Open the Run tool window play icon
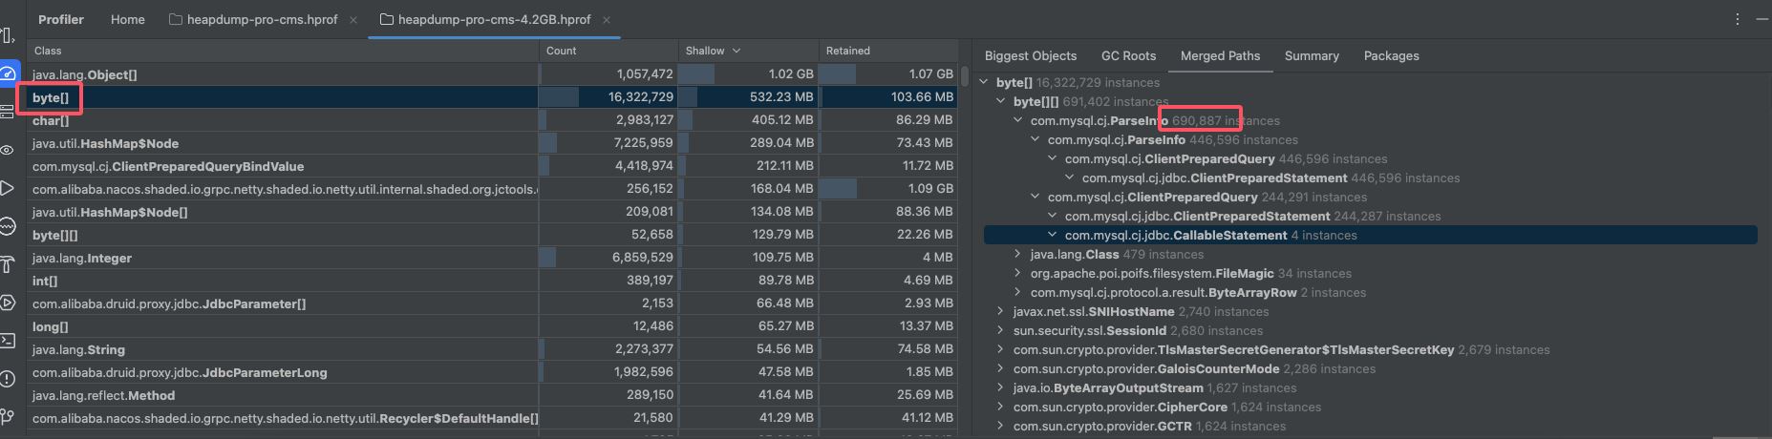The image size is (1772, 439). (x=8, y=188)
